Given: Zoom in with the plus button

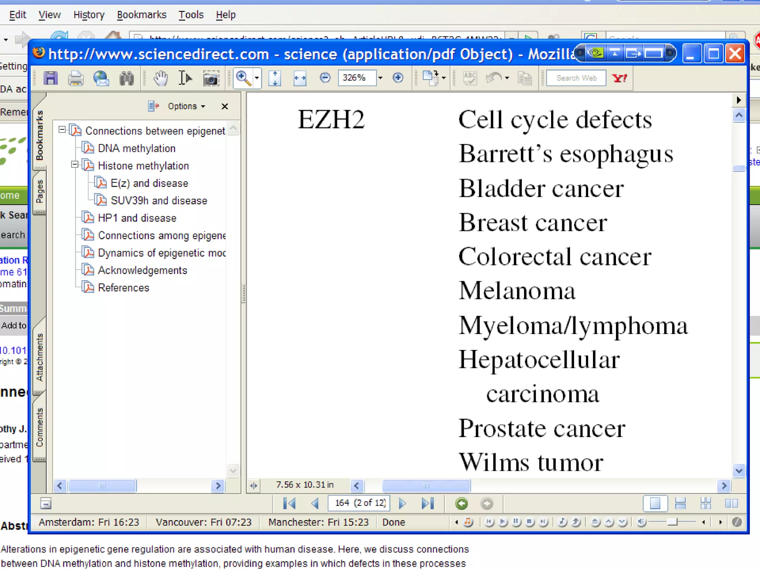Looking at the screenshot, I should click(x=398, y=78).
